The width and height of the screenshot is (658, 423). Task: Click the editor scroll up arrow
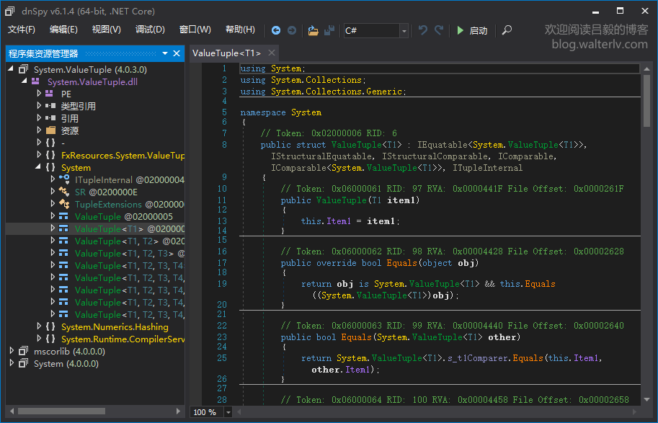[646, 68]
